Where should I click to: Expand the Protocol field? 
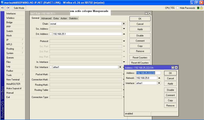pos(124,41)
